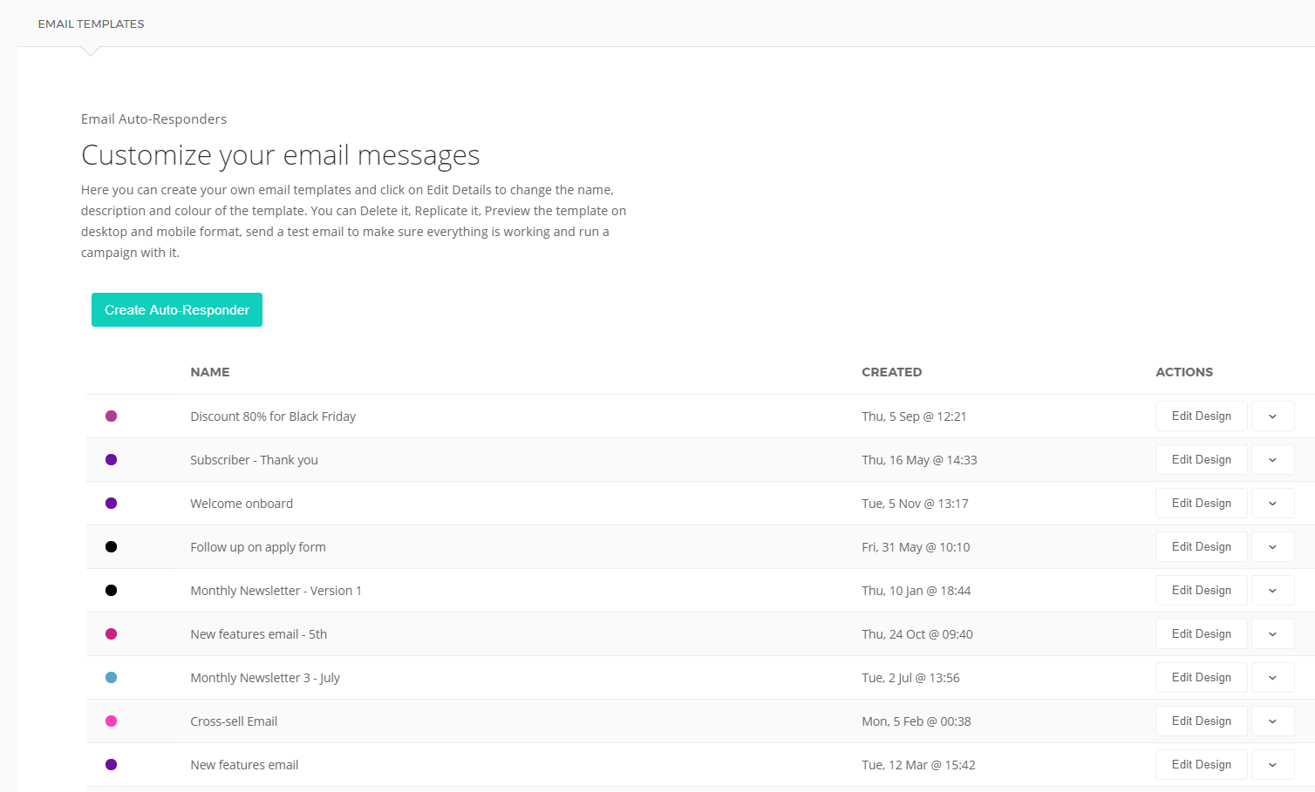1315x792 pixels.
Task: Switch to the EMAIL TEMPLATES tab
Action: [x=91, y=24]
